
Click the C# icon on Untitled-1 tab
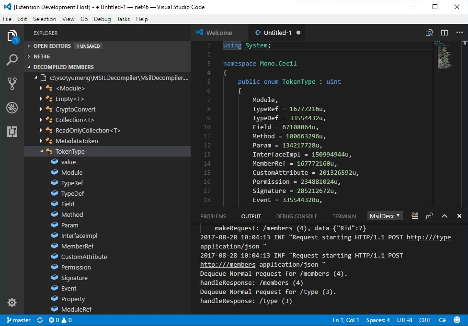point(258,33)
